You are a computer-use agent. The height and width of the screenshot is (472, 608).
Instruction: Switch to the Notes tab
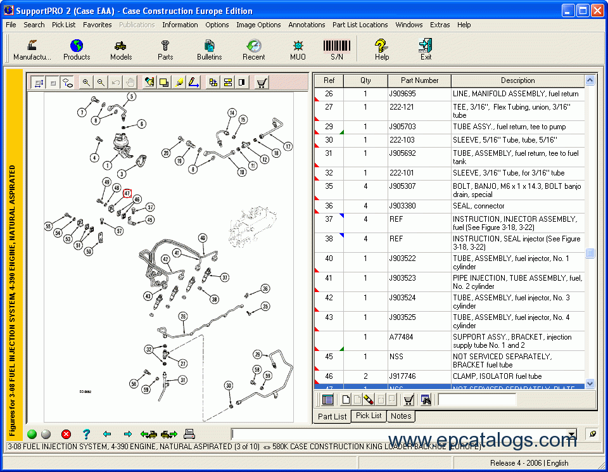point(401,416)
